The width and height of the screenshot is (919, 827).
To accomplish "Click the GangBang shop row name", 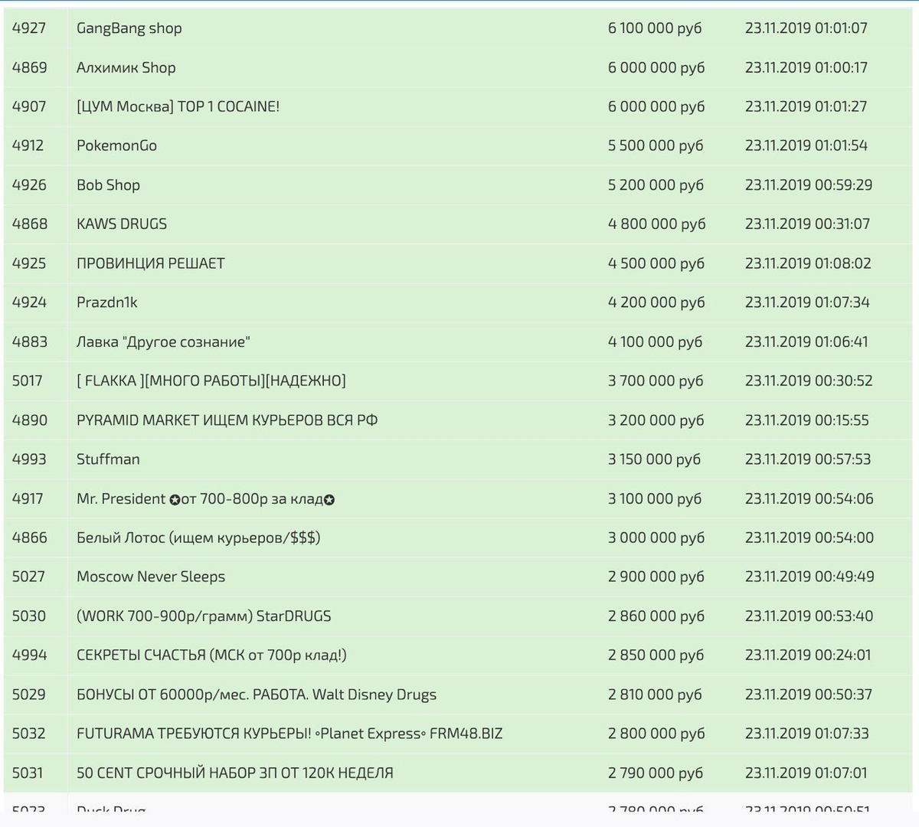I will [x=129, y=28].
